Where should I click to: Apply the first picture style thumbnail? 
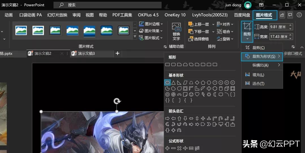[21, 30]
